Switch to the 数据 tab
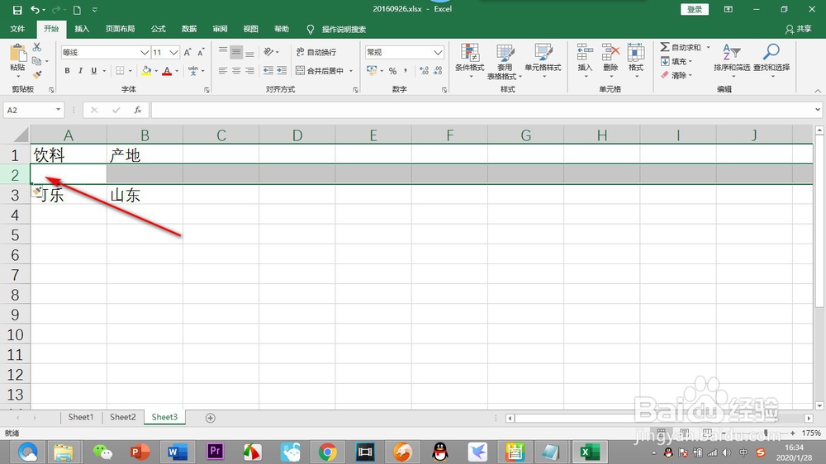This screenshot has height=464, width=826. pyautogui.click(x=189, y=29)
